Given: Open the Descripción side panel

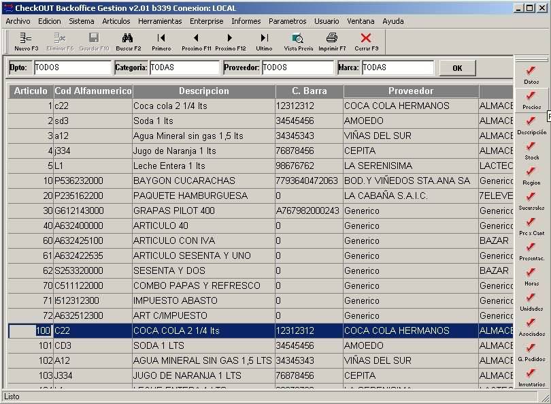Looking at the screenshot, I should click(x=531, y=125).
